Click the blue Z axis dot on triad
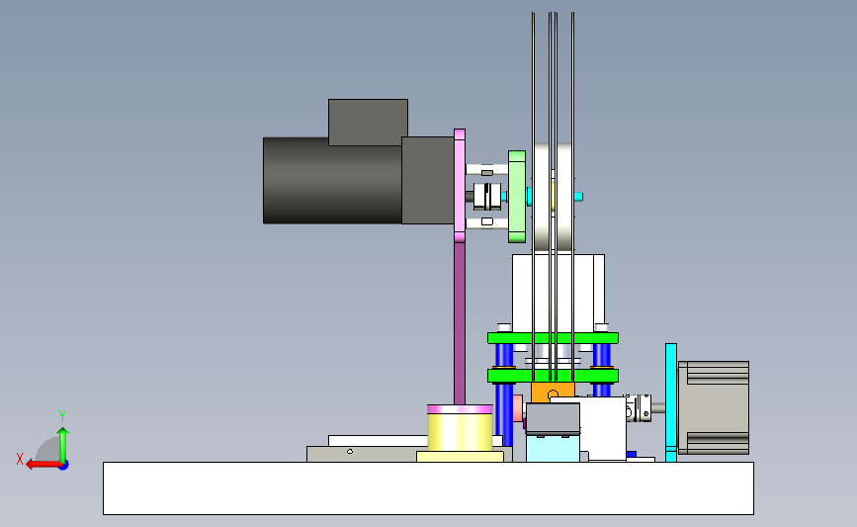 63,466
